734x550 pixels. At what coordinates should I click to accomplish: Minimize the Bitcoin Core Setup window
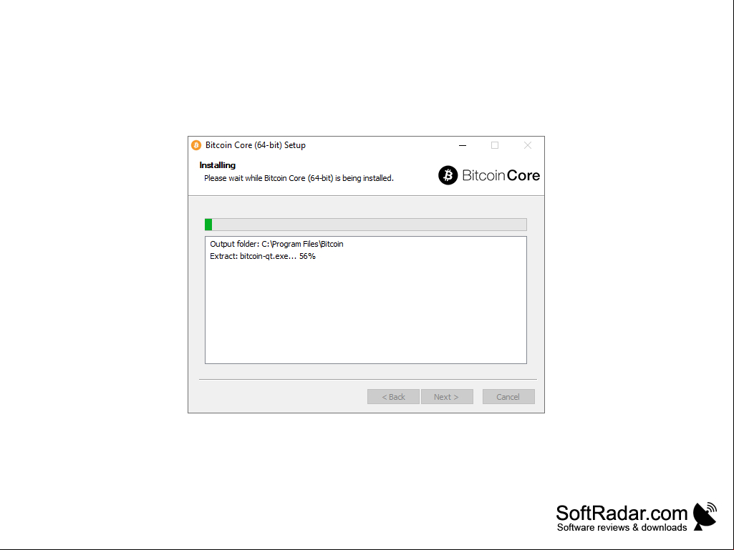tap(463, 145)
